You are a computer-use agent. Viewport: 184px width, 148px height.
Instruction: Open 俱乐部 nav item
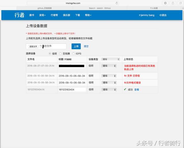(66, 15)
